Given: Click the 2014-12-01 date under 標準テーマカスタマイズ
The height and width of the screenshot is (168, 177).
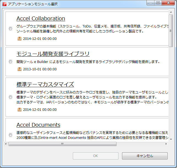Looking at the screenshot, I should pos(40,110).
